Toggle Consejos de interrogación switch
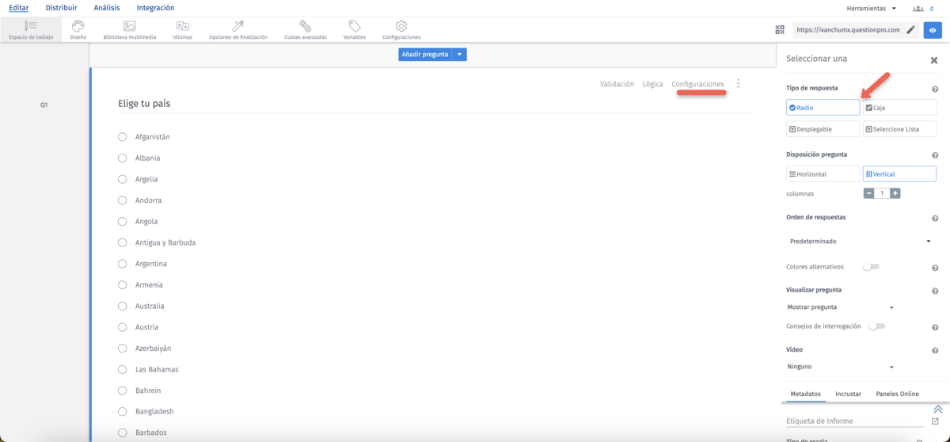This screenshot has width=950, height=442. (x=876, y=326)
